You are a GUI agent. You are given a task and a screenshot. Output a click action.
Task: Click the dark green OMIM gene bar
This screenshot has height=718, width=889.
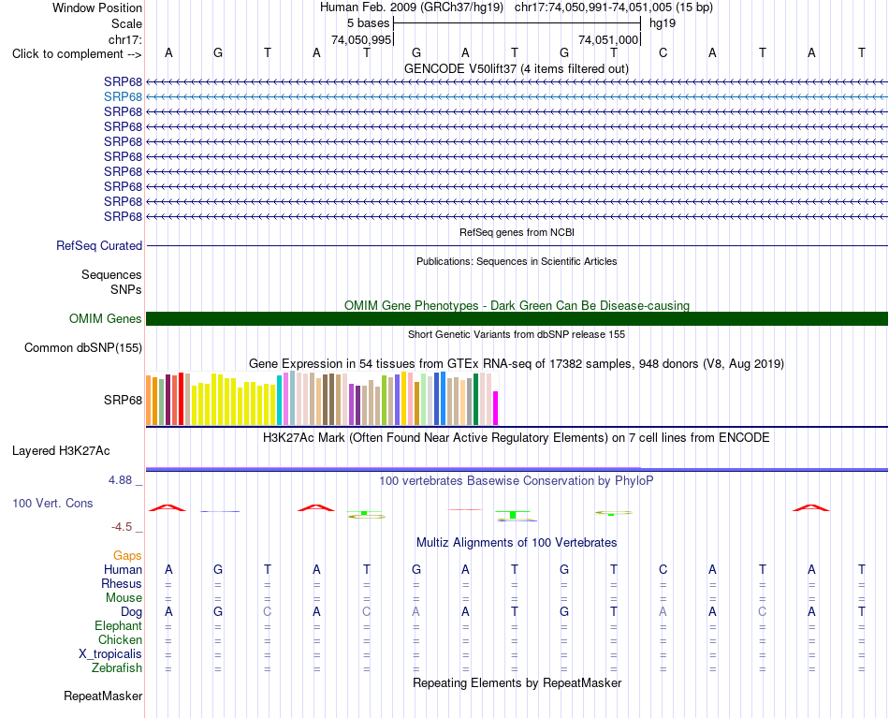517,318
